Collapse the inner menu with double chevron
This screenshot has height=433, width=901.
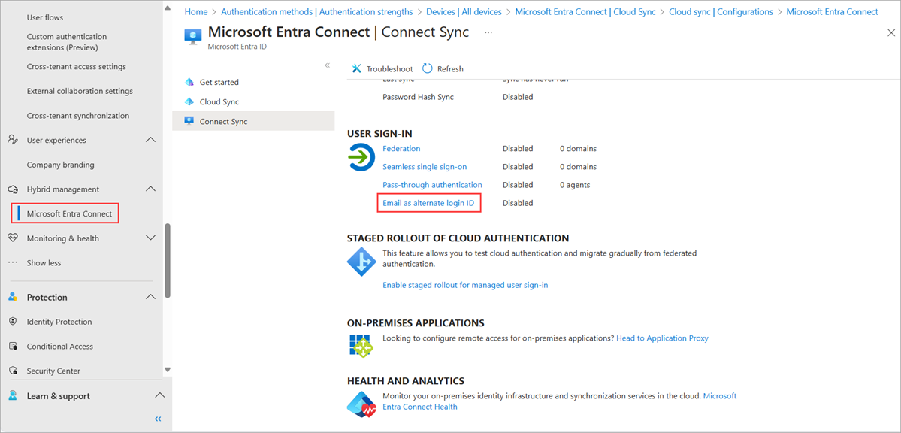pyautogui.click(x=327, y=65)
